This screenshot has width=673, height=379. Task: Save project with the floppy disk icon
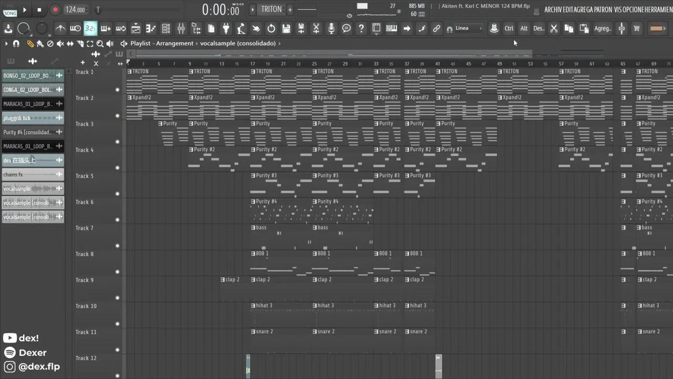coord(286,28)
